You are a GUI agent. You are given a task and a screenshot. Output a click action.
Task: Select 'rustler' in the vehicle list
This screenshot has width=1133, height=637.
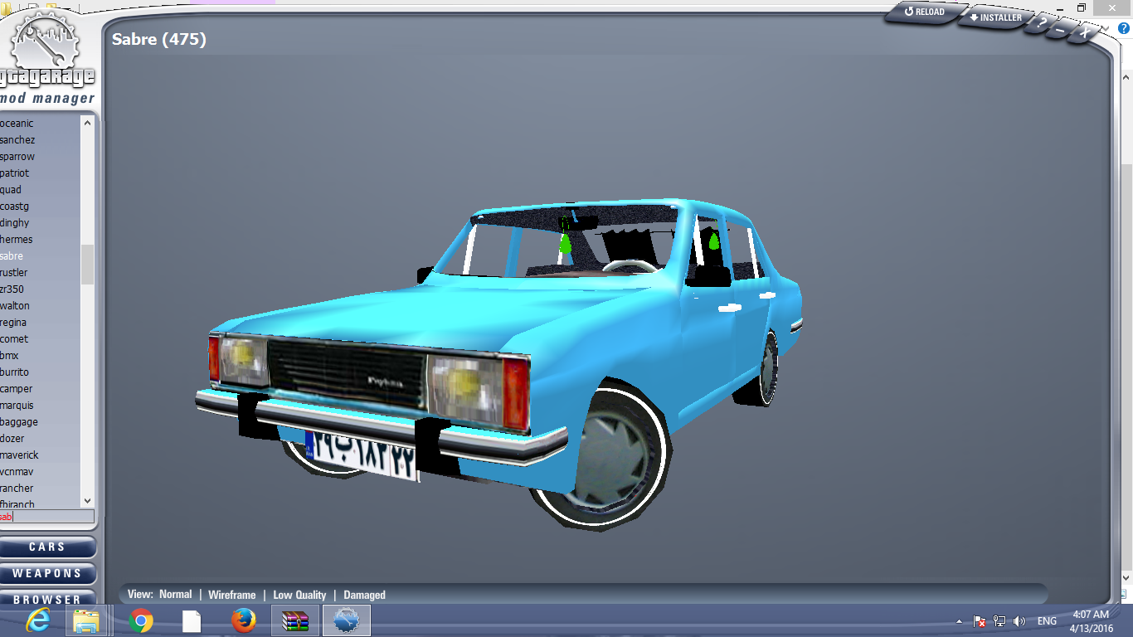(x=14, y=273)
